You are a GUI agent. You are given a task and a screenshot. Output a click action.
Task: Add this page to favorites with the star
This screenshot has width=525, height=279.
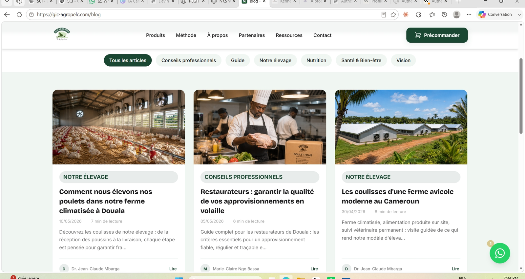393,14
